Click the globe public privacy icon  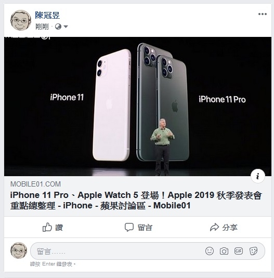point(58,27)
